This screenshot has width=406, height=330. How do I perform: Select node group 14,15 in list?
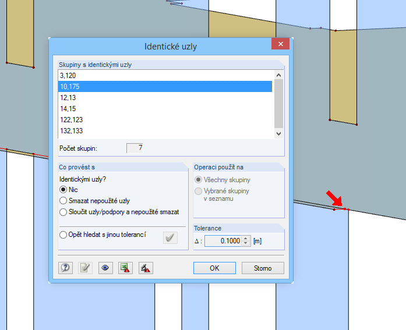point(165,109)
